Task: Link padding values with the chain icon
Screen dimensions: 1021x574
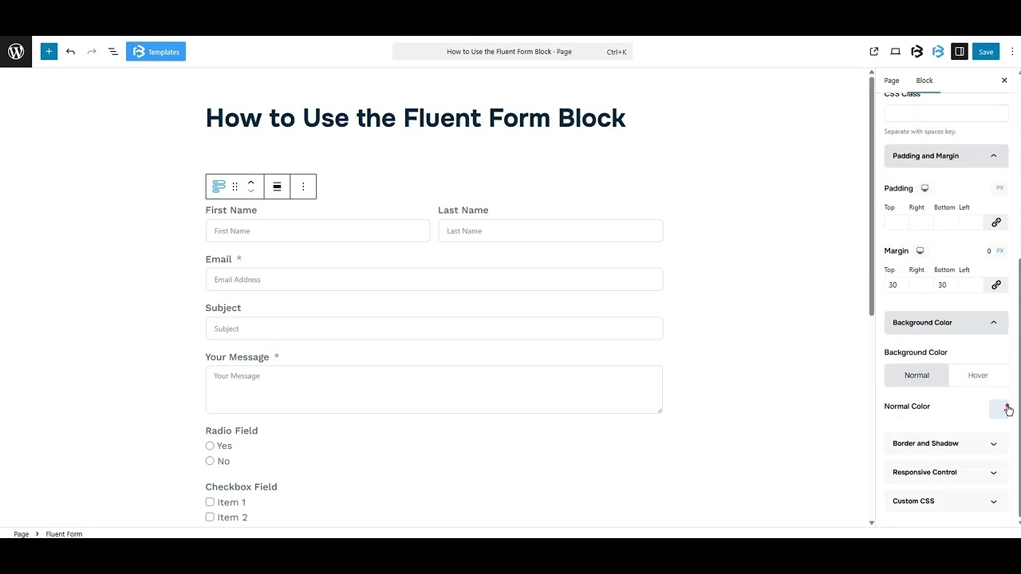Action: tap(995, 222)
